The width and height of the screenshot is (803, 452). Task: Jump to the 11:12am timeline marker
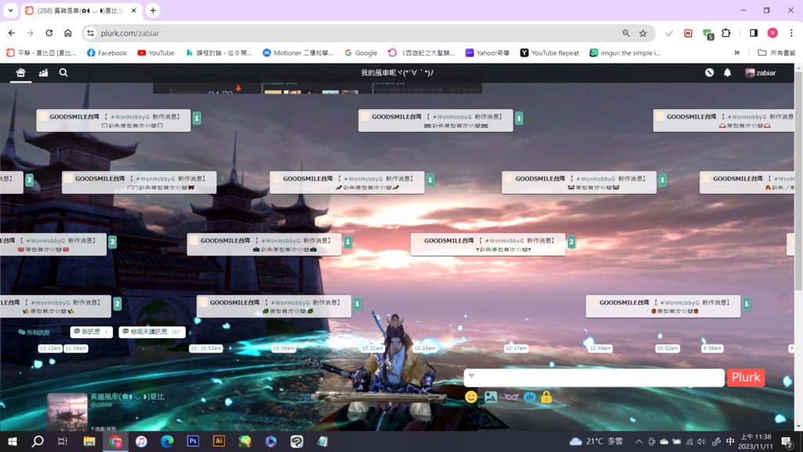(50, 348)
